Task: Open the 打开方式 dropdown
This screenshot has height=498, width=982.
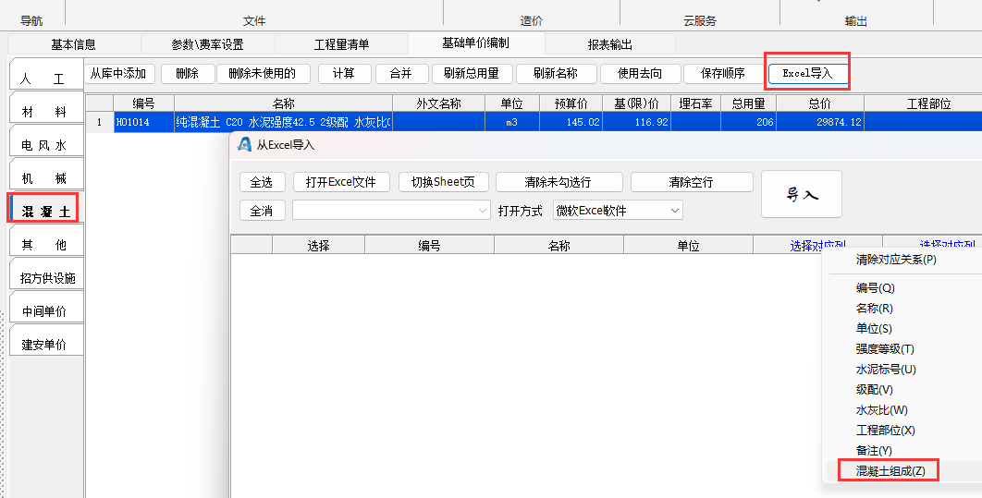Action: pyautogui.click(x=618, y=211)
